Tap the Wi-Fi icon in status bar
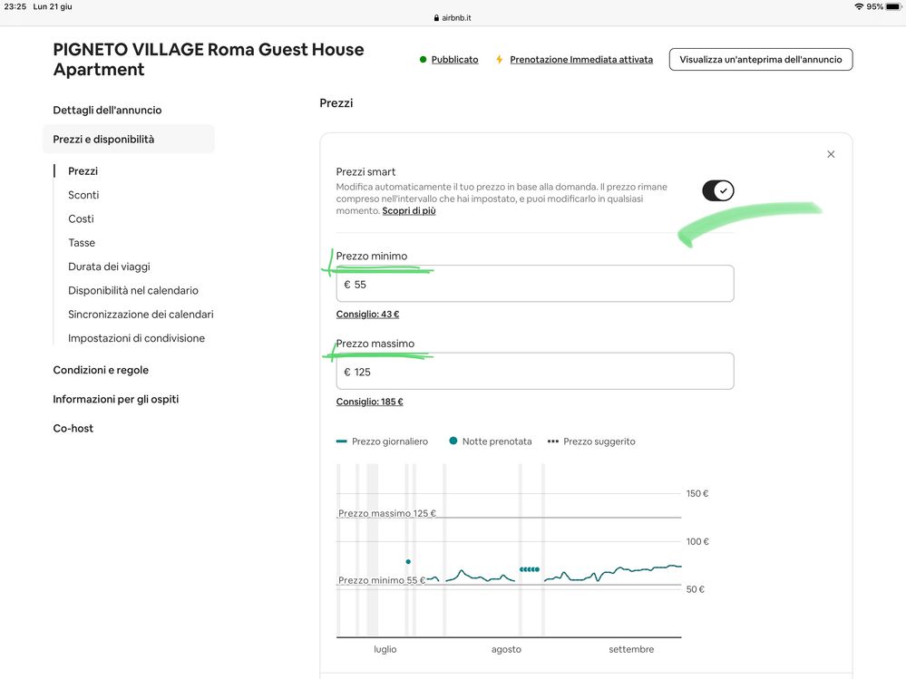906x679 pixels. (858, 6)
